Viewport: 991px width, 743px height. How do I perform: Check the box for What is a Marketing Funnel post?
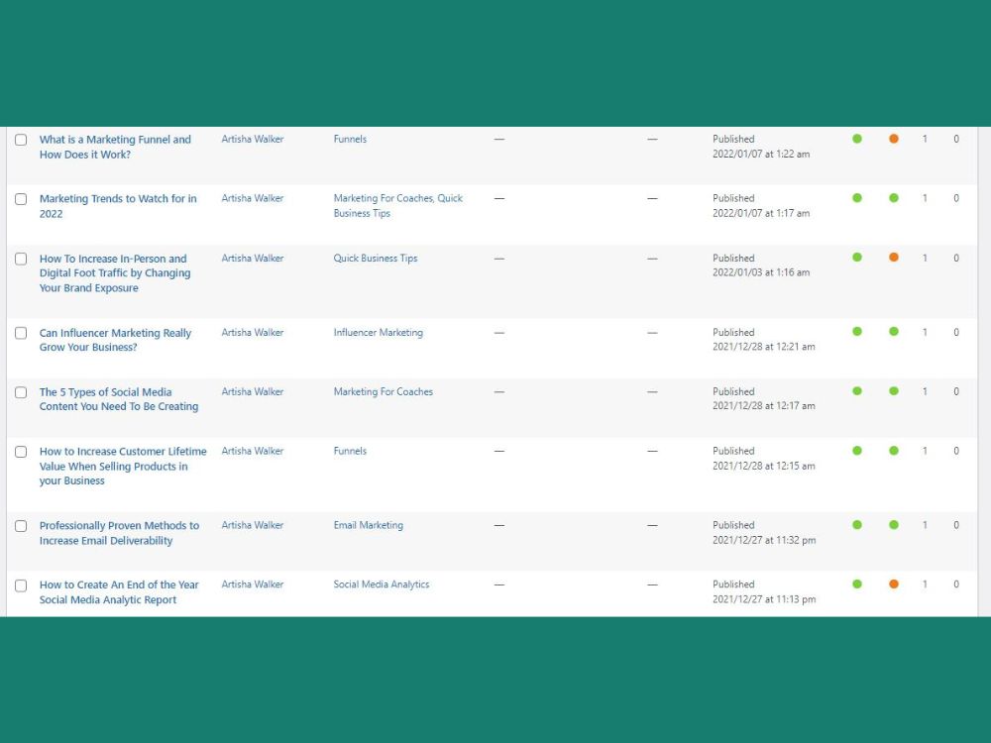tap(21, 140)
